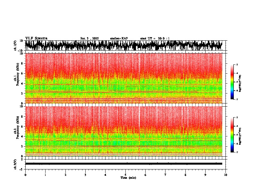Click the ch.1 voltage waveform panel
This screenshot has height=196, width=254.
pos(125,45)
